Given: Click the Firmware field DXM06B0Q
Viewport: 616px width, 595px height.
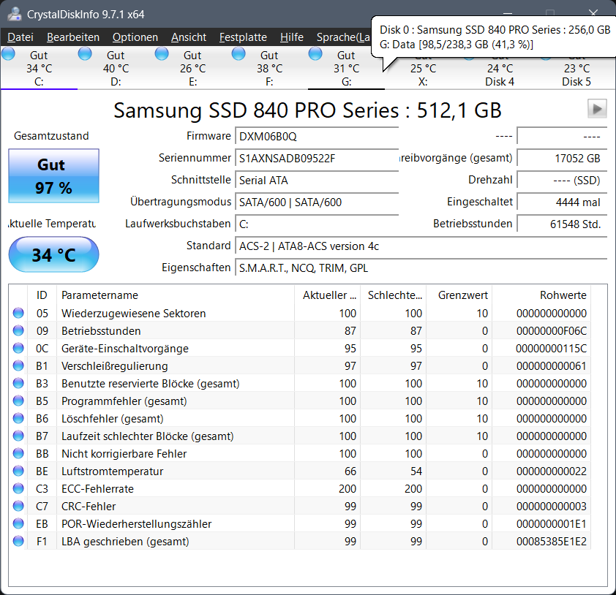Looking at the screenshot, I should 317,137.
